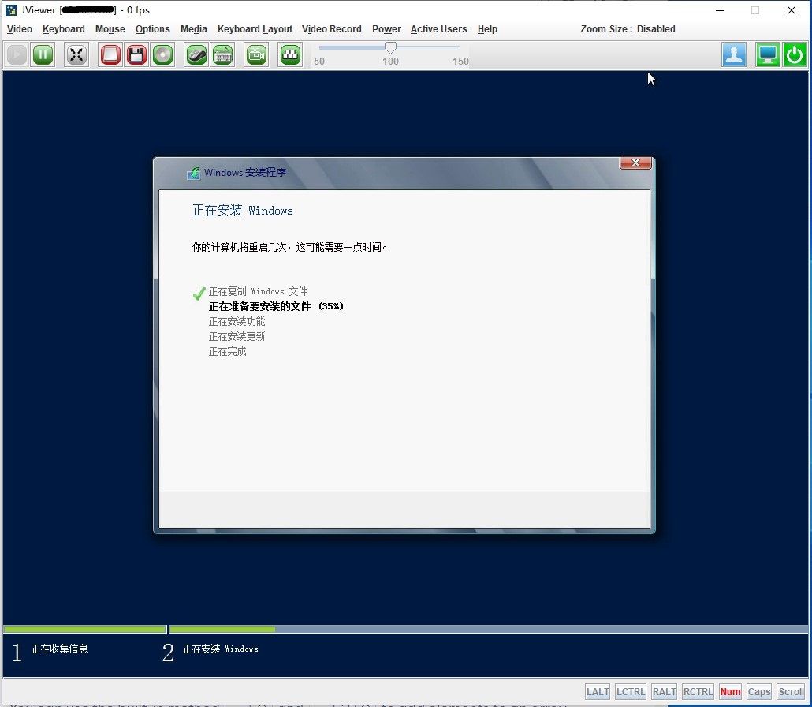Pause the video redirection
Screen dimensions: 812x707
point(43,55)
